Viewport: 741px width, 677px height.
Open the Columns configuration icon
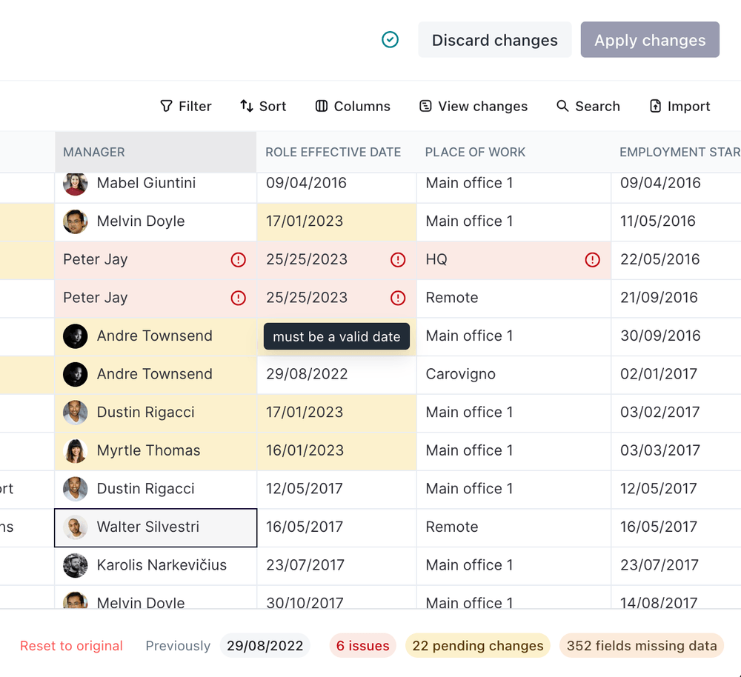point(321,106)
